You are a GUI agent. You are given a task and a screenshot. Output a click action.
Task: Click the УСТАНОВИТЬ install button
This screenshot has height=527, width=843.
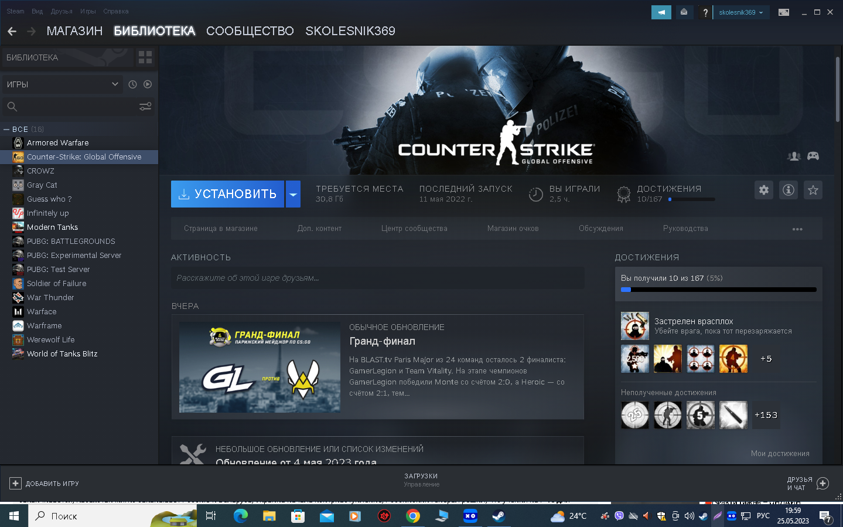227,194
